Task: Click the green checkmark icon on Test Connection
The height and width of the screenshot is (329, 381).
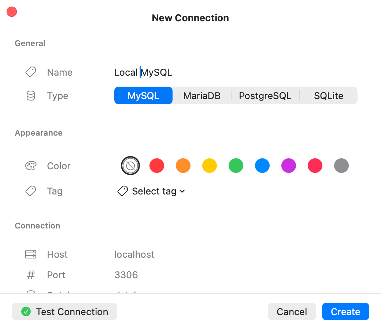Action: coord(26,311)
